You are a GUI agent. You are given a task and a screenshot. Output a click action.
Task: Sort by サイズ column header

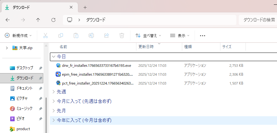(227, 47)
